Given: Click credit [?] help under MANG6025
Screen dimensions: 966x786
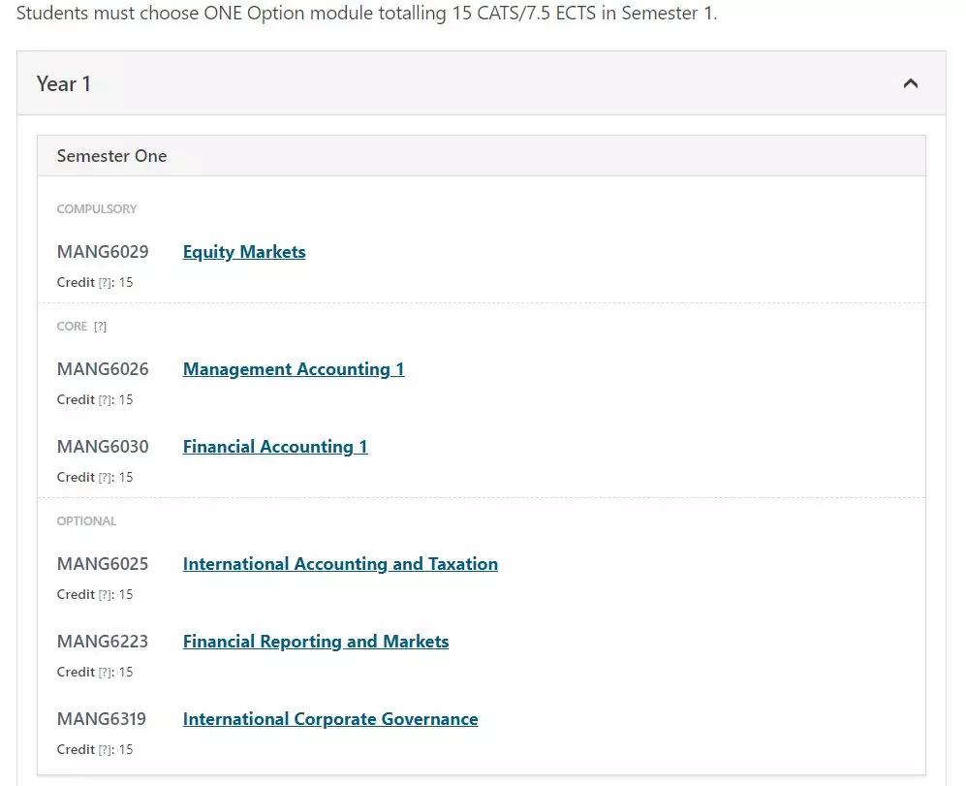Looking at the screenshot, I should (105, 595).
